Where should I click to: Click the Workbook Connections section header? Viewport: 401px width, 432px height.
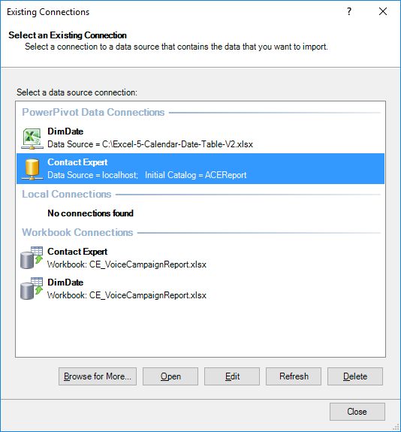coord(77,233)
